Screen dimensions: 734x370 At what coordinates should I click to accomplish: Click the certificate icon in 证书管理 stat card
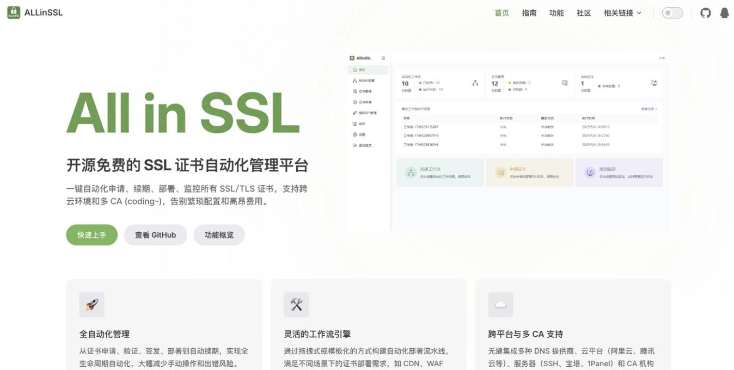[x=565, y=83]
